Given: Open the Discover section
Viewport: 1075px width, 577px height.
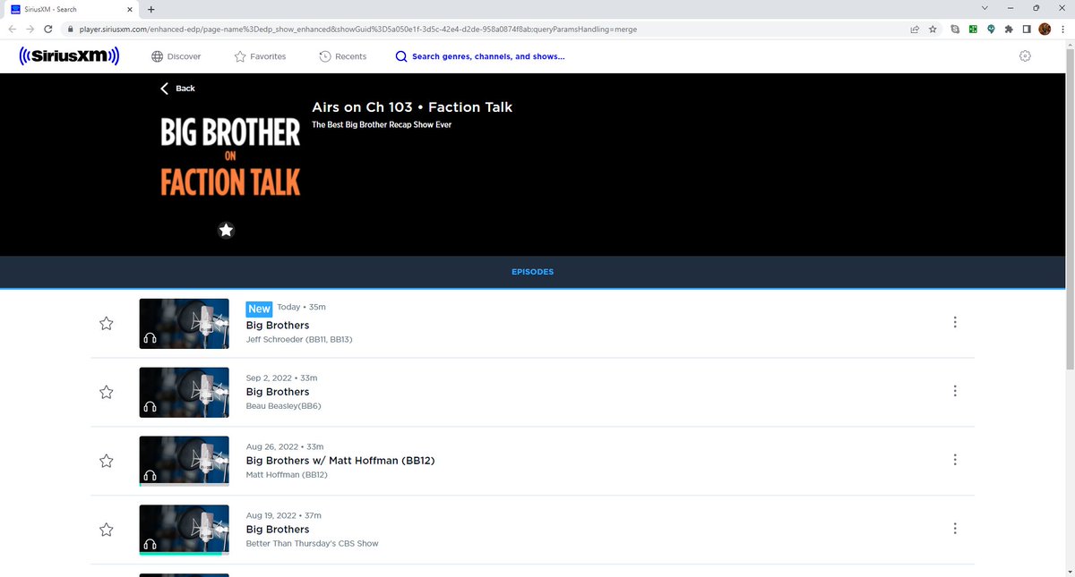Looking at the screenshot, I should [176, 56].
